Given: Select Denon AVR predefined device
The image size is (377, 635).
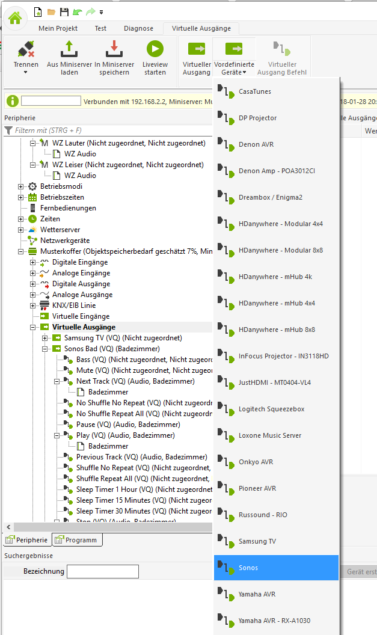Looking at the screenshot, I should coord(276,144).
